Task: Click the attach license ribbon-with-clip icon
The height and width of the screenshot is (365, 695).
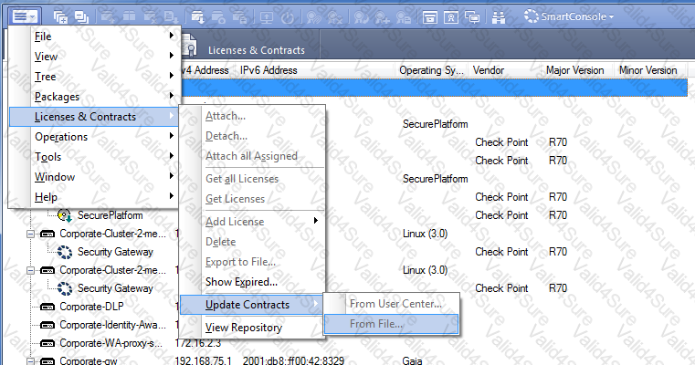Action: tap(314, 17)
